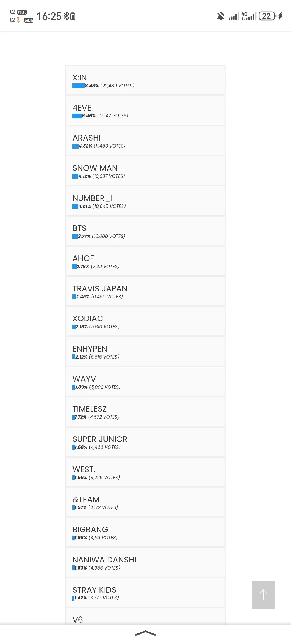Expand the bottom navigation chevron handle
The width and height of the screenshot is (291, 641).
pos(145,633)
